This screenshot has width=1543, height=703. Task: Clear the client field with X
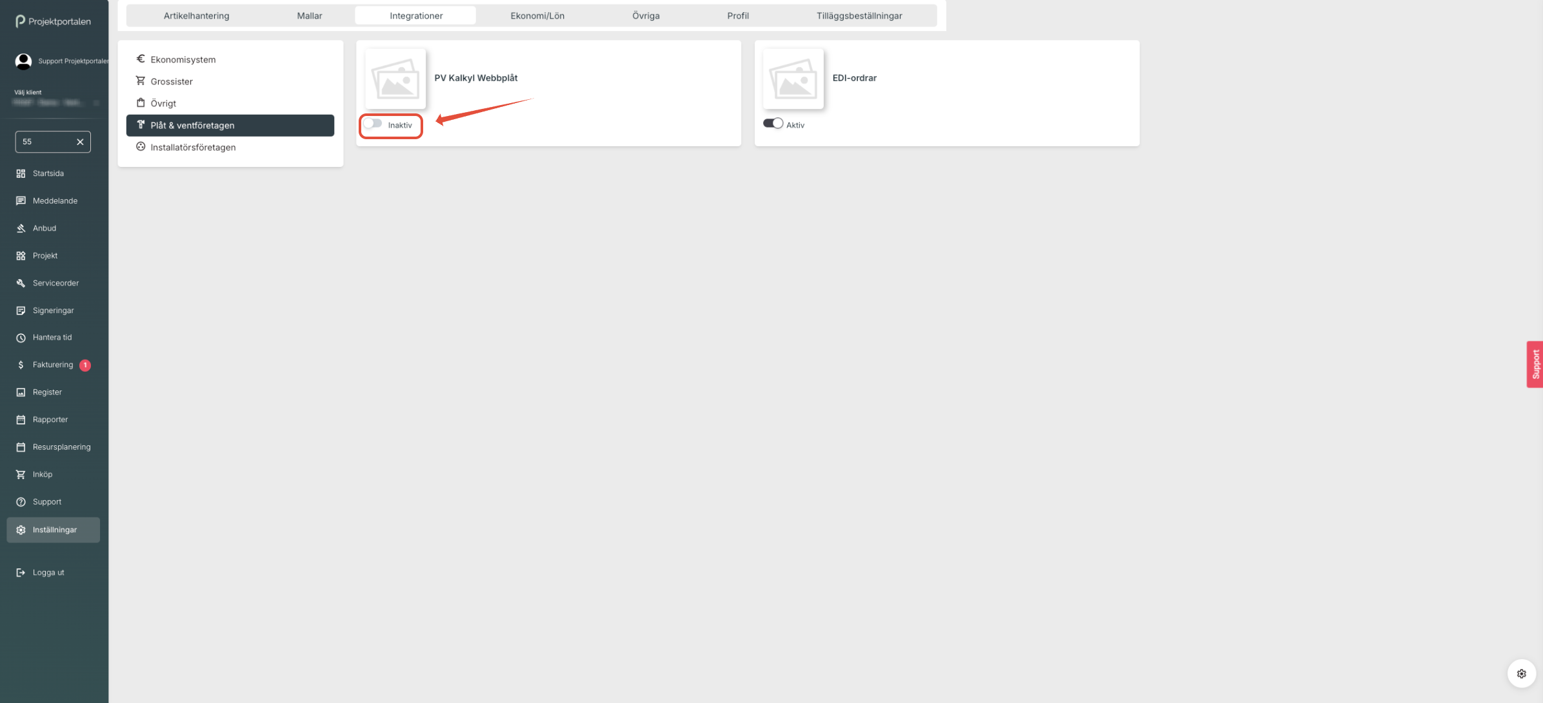(80, 142)
